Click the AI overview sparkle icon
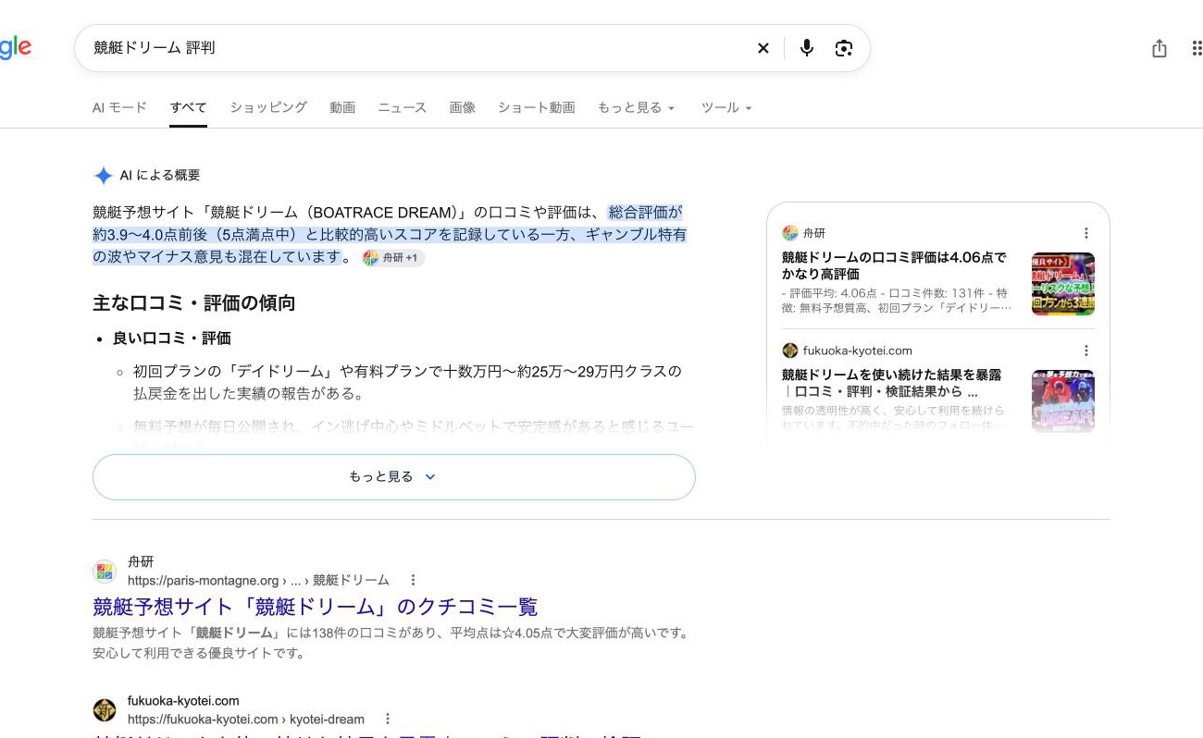 [x=103, y=175]
